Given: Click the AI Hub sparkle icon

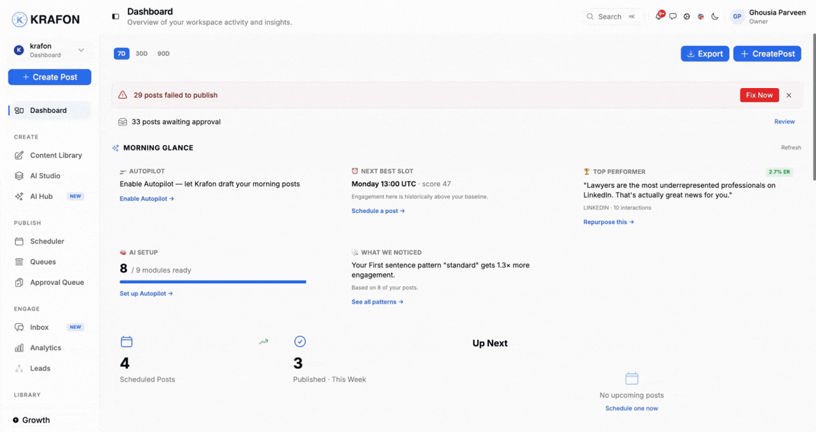Looking at the screenshot, I should 19,196.
